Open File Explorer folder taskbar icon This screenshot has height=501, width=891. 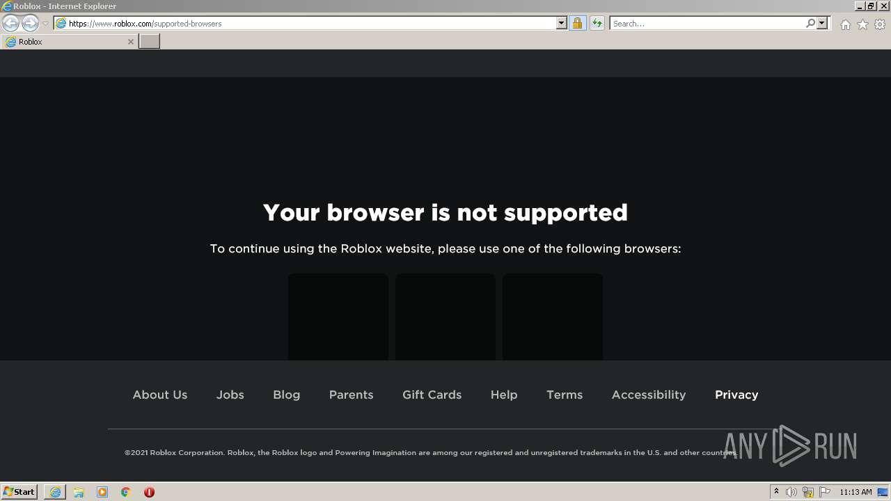[x=79, y=492]
